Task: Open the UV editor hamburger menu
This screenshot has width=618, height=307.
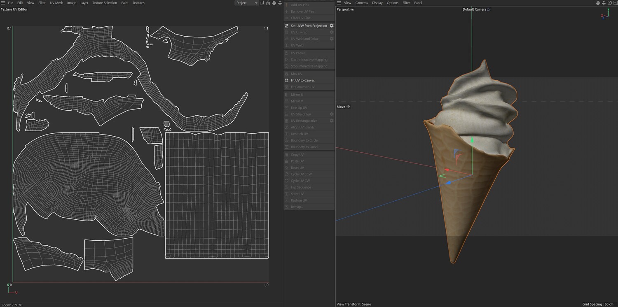Action: [3, 3]
